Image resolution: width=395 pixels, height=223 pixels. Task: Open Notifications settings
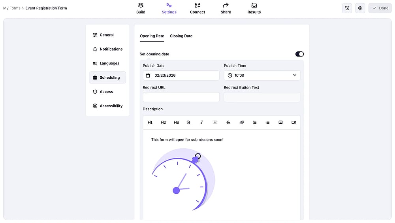pos(107,49)
